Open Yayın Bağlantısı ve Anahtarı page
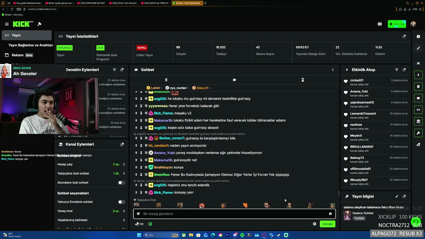425x239 pixels. tap(31, 45)
